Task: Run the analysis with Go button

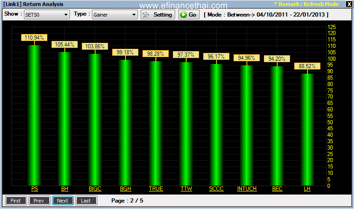Action: click(189, 15)
